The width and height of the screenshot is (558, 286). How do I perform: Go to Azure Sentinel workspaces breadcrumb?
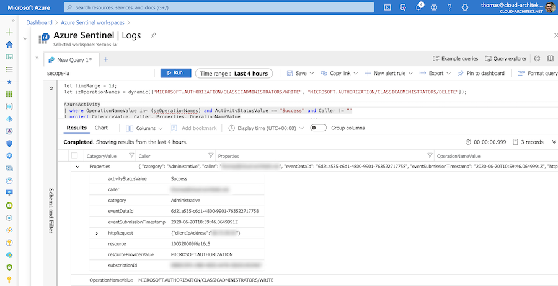click(x=92, y=22)
